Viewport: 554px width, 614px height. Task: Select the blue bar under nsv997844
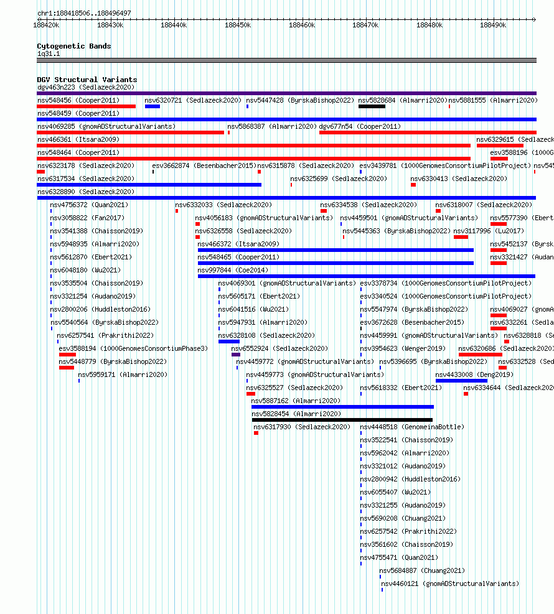click(367, 276)
